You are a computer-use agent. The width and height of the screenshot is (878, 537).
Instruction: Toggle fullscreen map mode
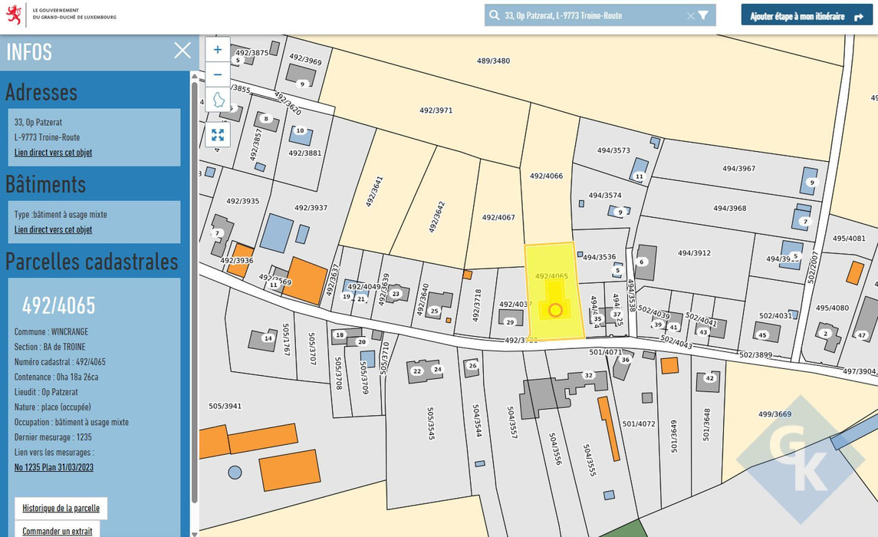[218, 135]
